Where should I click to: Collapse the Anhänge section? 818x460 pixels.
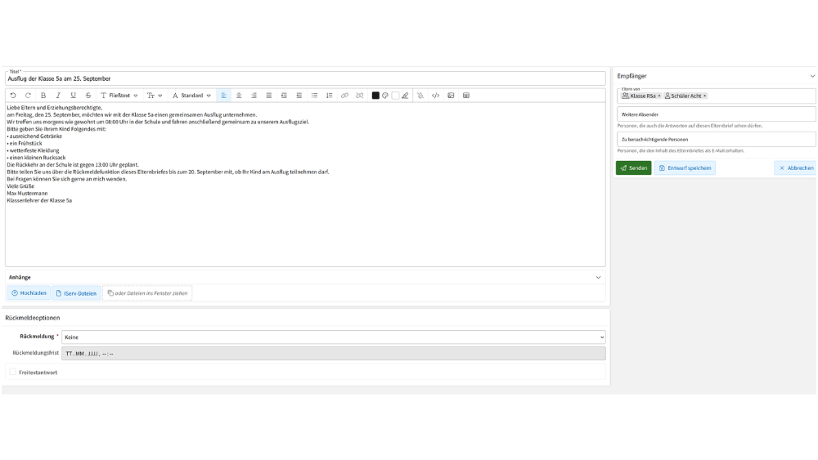click(599, 277)
